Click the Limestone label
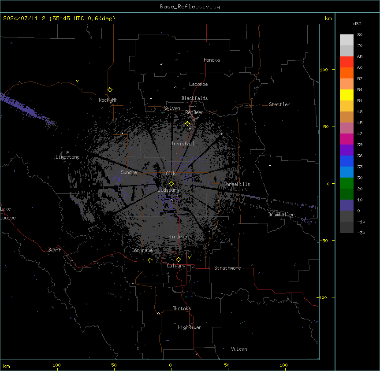Viewport: 380px width, 371px height. pos(67,157)
